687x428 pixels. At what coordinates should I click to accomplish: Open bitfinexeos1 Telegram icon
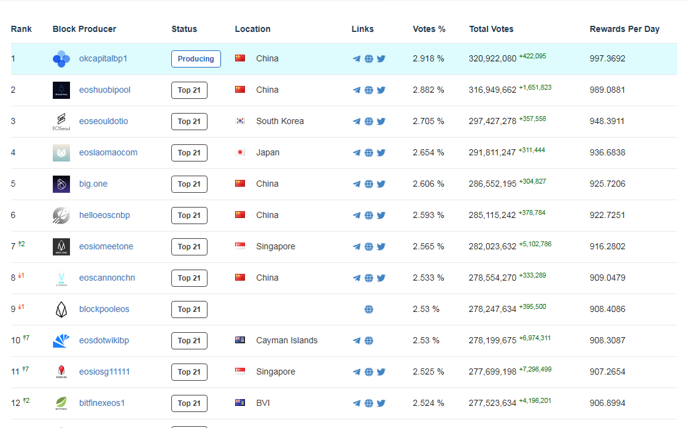tap(357, 403)
